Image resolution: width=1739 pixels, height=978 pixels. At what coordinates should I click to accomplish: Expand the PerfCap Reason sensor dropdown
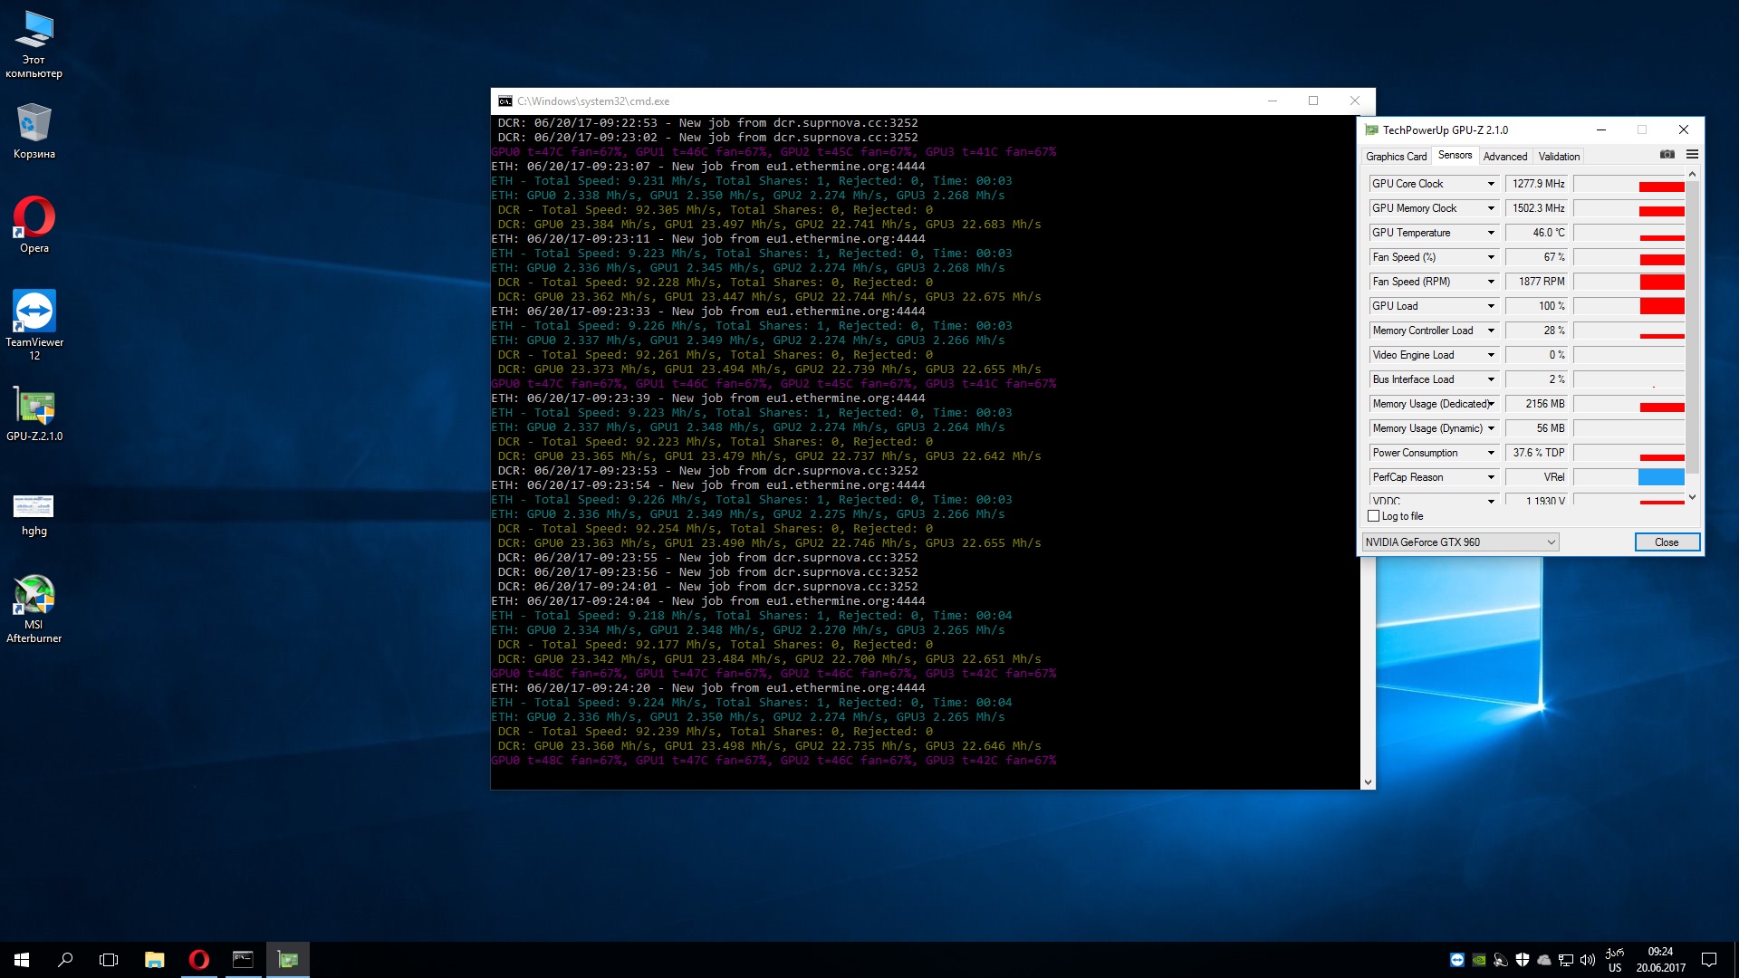1491,477
